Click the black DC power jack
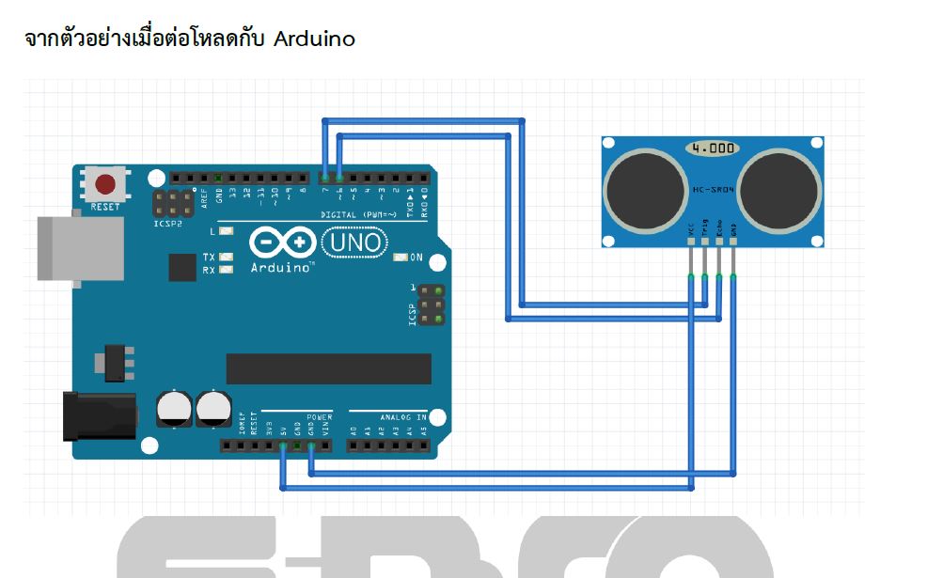 point(97,415)
